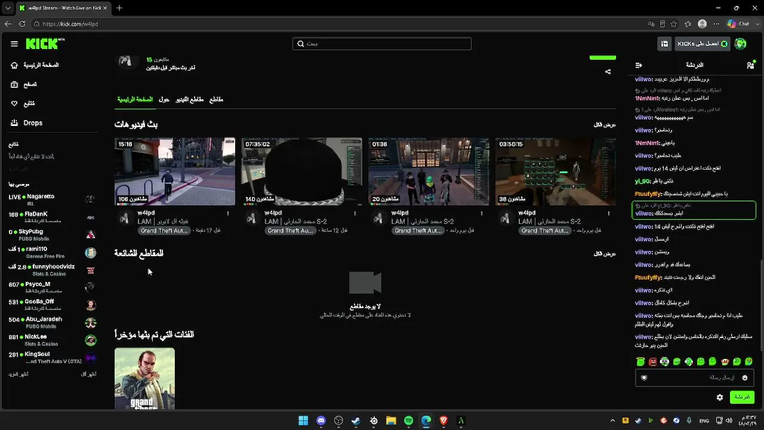Open File Explorer from the taskbar
764x430 pixels.
tap(391, 420)
